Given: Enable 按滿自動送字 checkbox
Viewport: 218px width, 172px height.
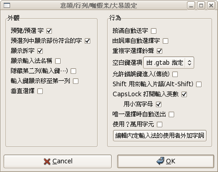Looking at the screenshot, I should pyautogui.click(x=154, y=31).
